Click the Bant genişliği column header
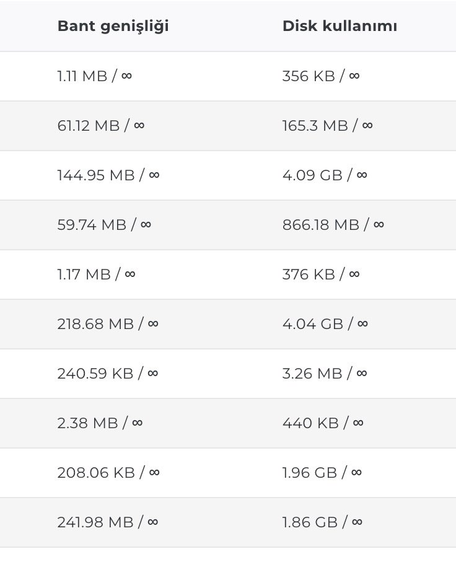Image resolution: width=456 pixels, height=580 pixels. point(113,27)
